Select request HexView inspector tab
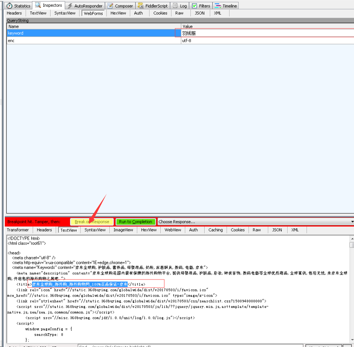Viewport: 354px width, 347px height. pos(118,13)
